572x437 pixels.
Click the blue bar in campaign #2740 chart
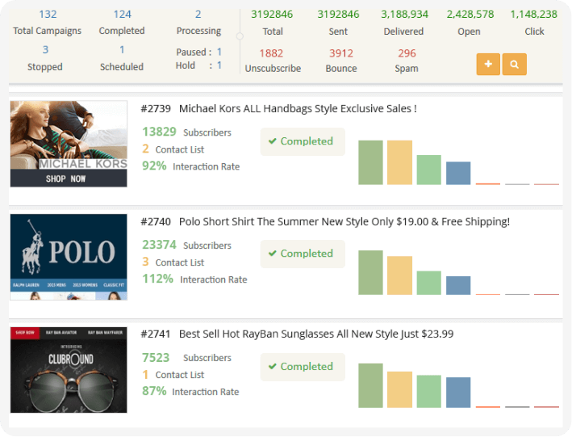click(x=458, y=285)
